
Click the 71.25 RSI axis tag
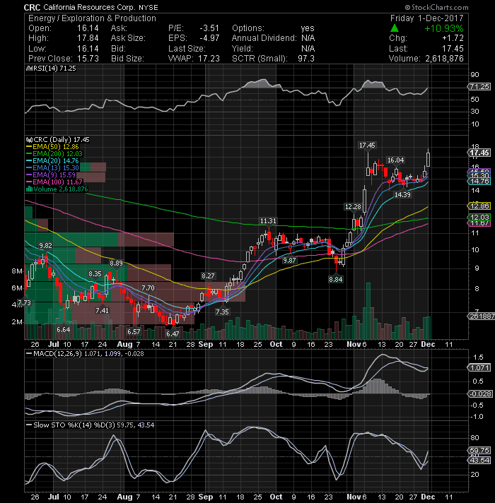[479, 87]
